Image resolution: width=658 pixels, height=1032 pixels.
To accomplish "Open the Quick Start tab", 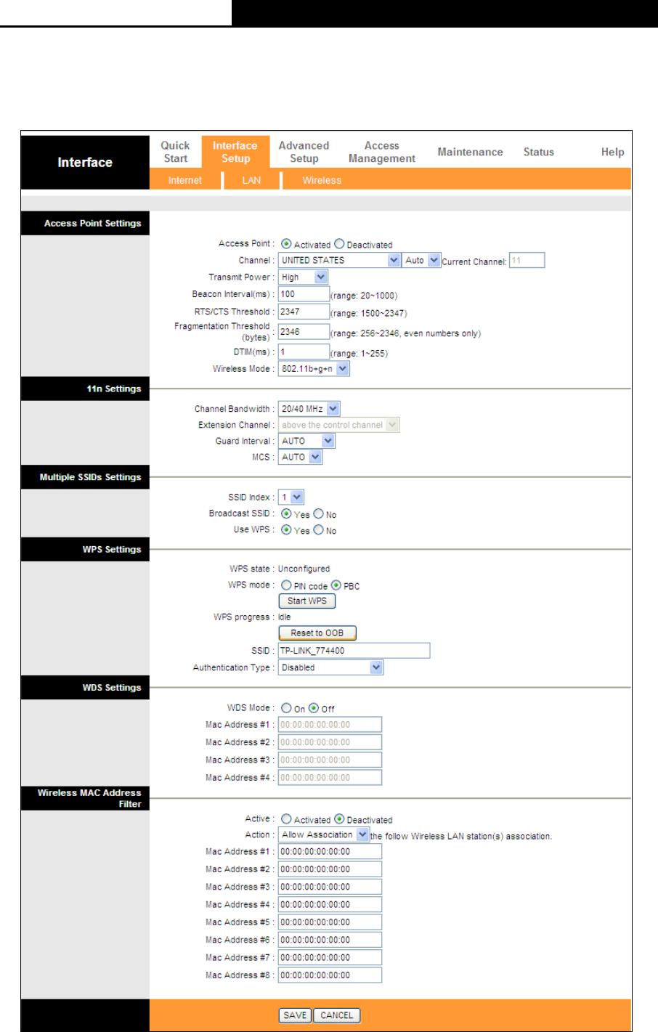I will pyautogui.click(x=175, y=152).
